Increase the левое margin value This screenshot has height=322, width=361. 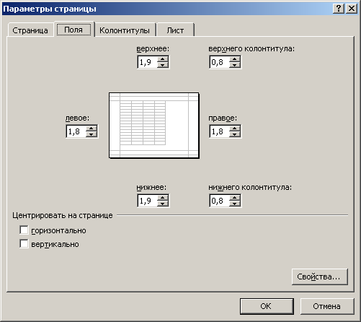pos(92,129)
